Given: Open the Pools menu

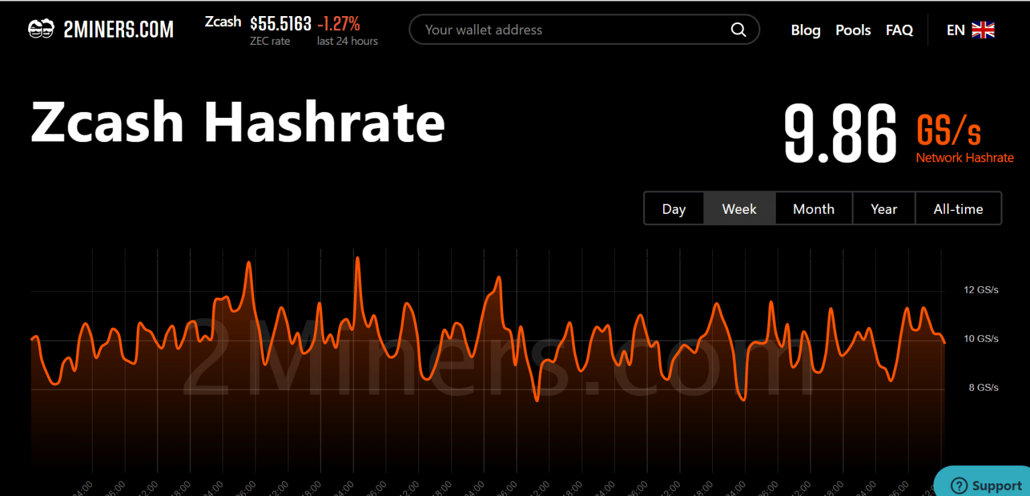Looking at the screenshot, I should [x=853, y=30].
